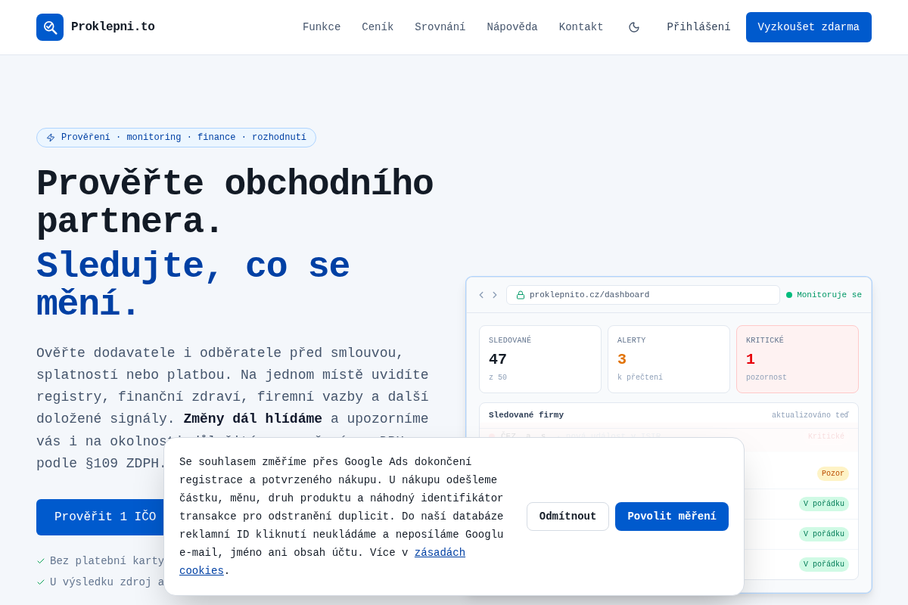The height and width of the screenshot is (605, 908).
Task: Accept tracking with Povolit měření
Action: [672, 517]
